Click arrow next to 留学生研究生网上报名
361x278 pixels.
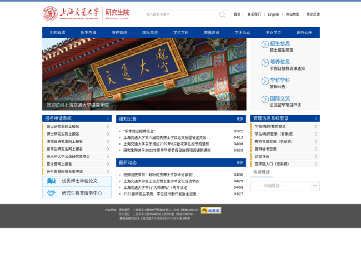[108, 149]
